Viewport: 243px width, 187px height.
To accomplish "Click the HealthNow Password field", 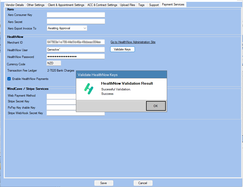I will (x=76, y=56).
